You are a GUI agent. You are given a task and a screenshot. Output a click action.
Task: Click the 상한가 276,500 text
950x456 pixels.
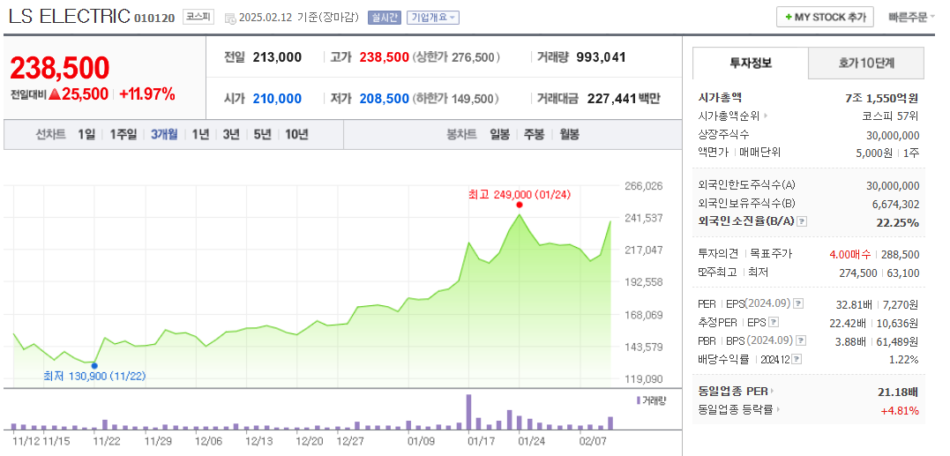coord(456,57)
